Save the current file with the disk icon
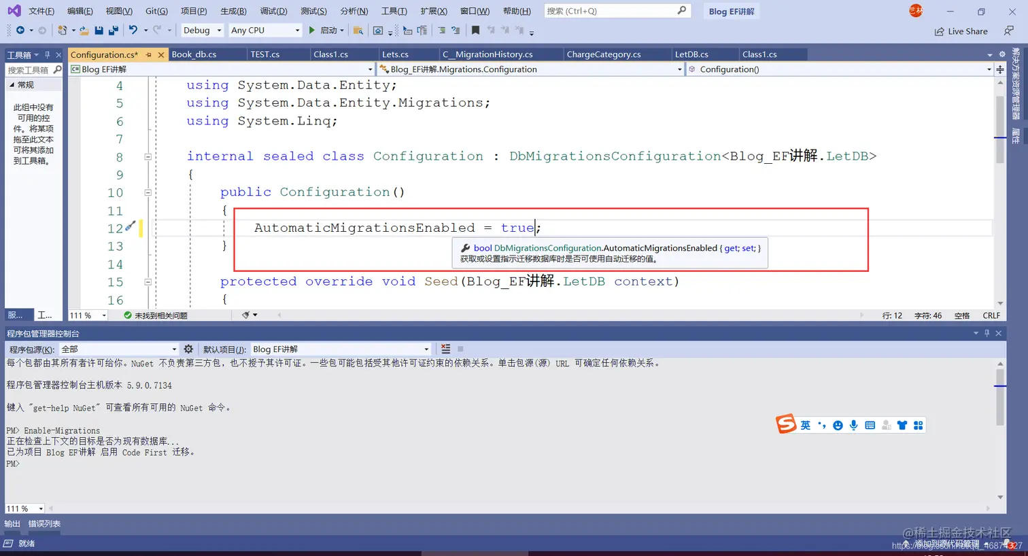The image size is (1028, 556). point(99,30)
